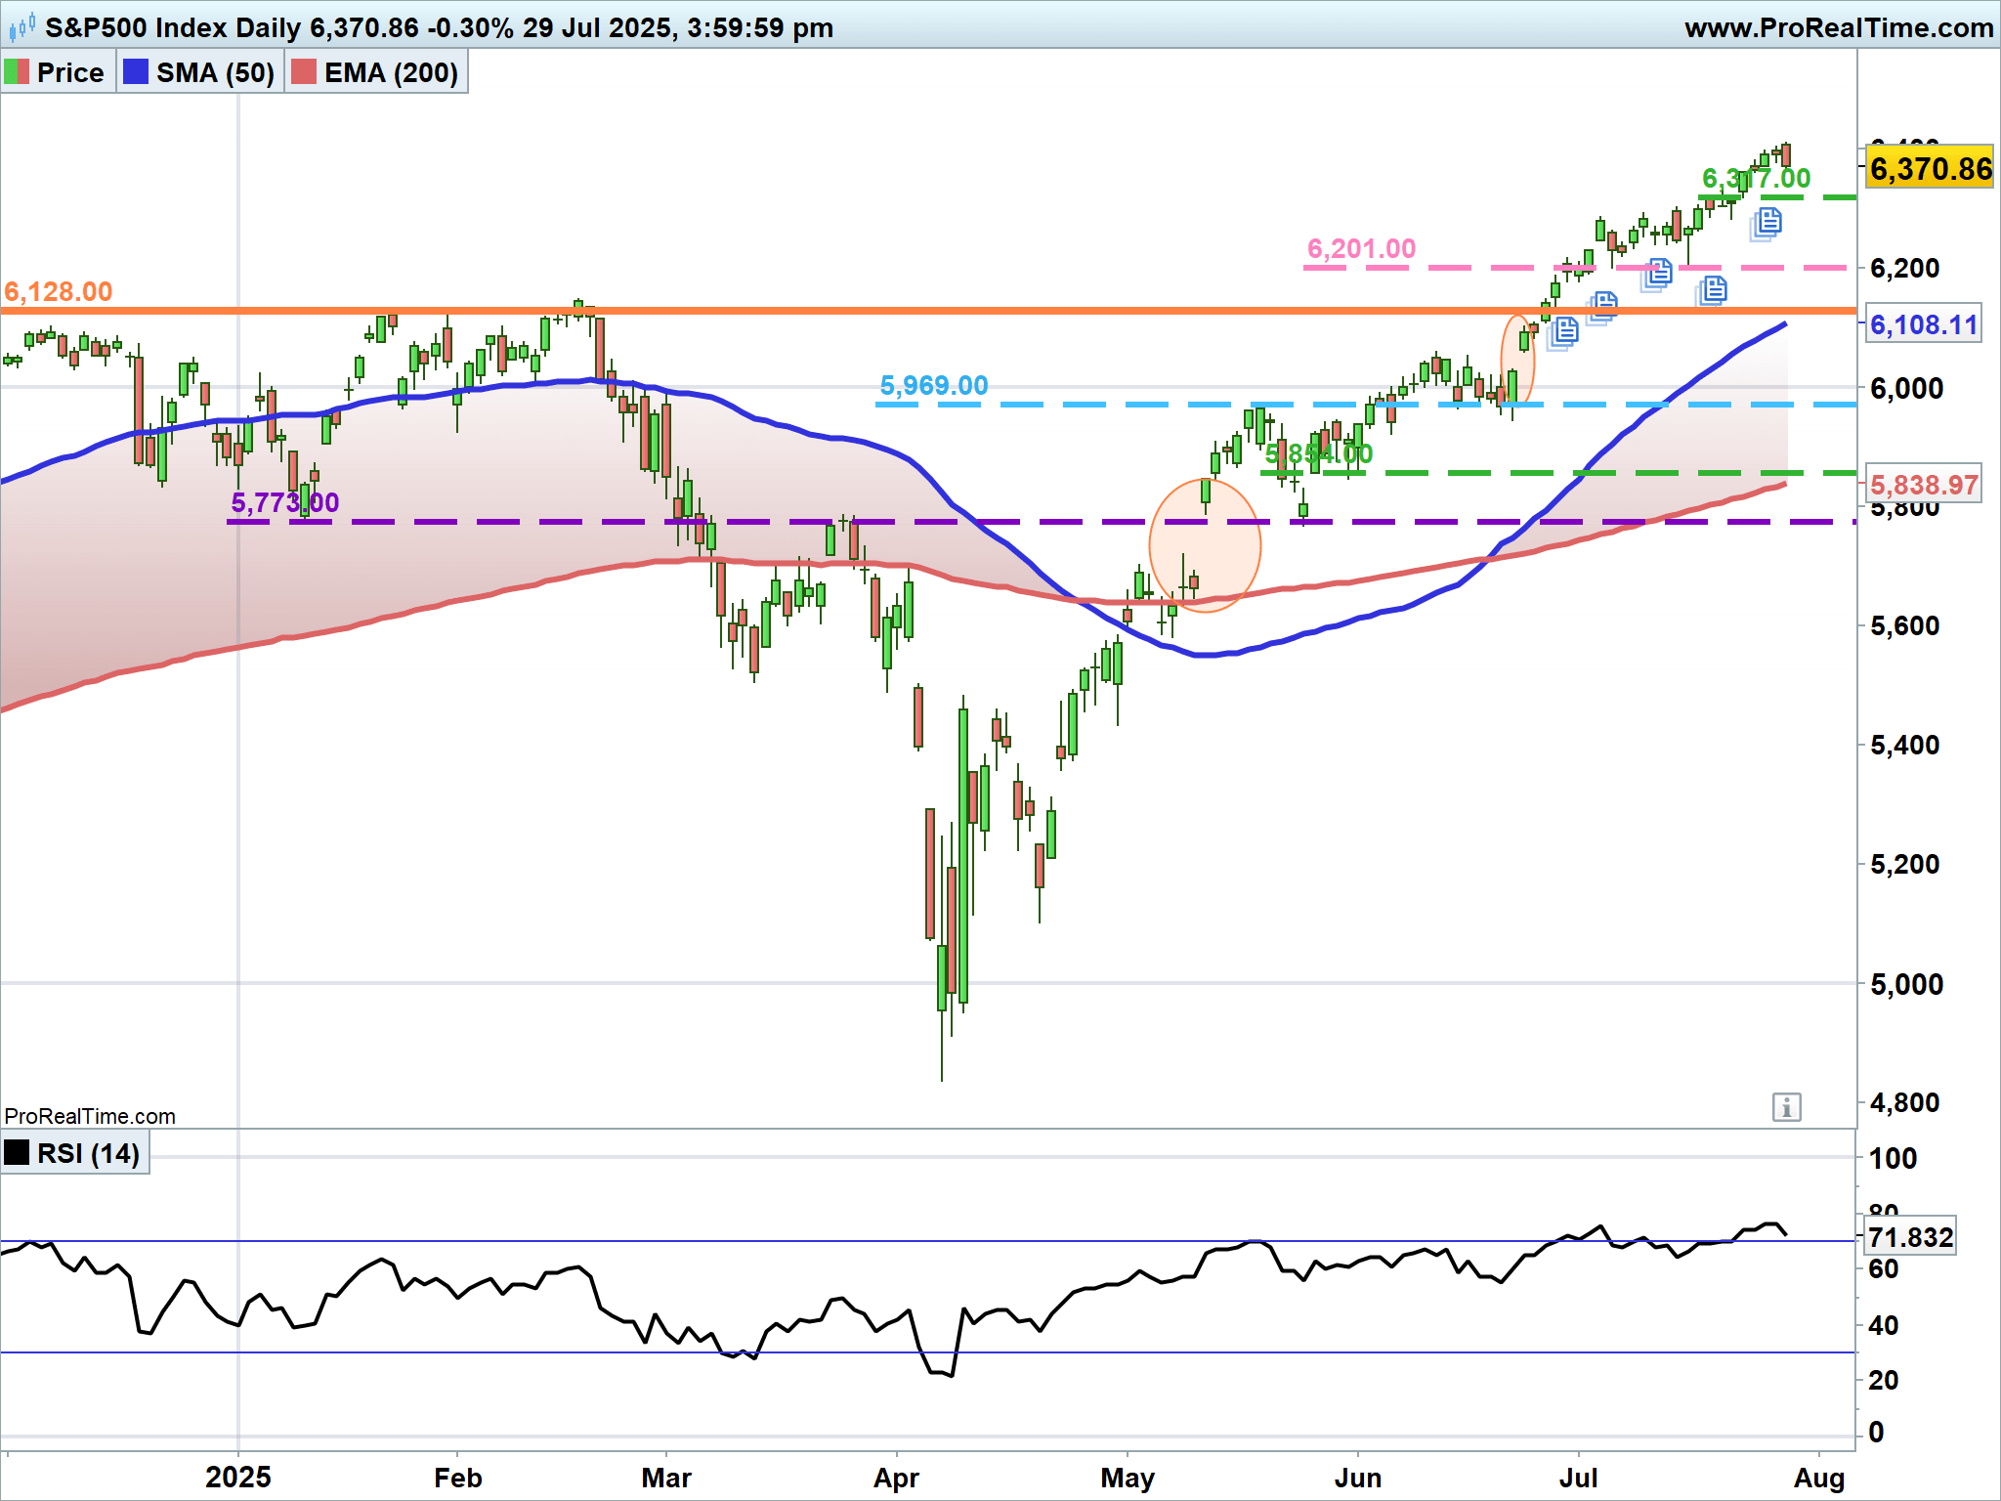Click the info icon at chart bottom right
This screenshot has width=2001, height=1501.
(x=1786, y=1107)
